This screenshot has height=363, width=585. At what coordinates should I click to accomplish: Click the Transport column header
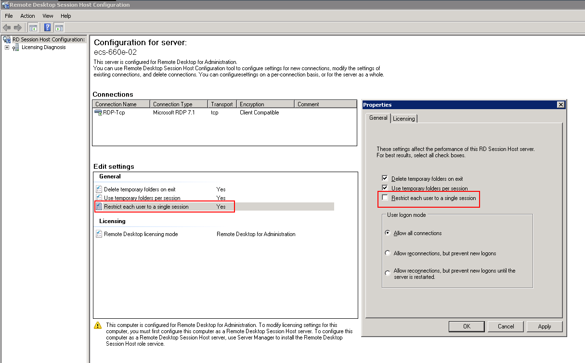click(x=222, y=104)
